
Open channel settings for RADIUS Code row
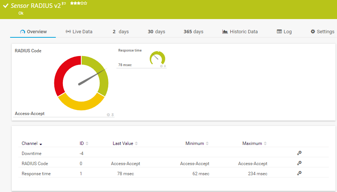click(299, 163)
